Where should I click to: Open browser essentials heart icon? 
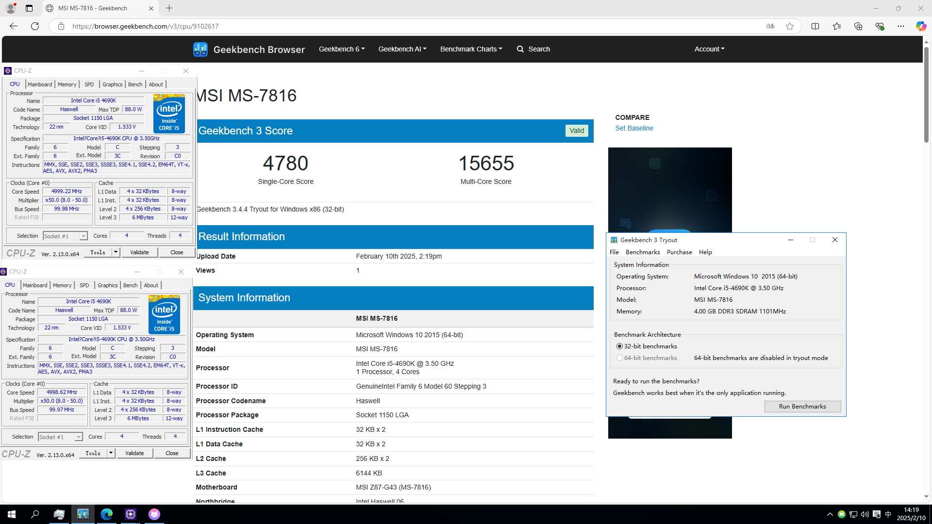tap(879, 26)
